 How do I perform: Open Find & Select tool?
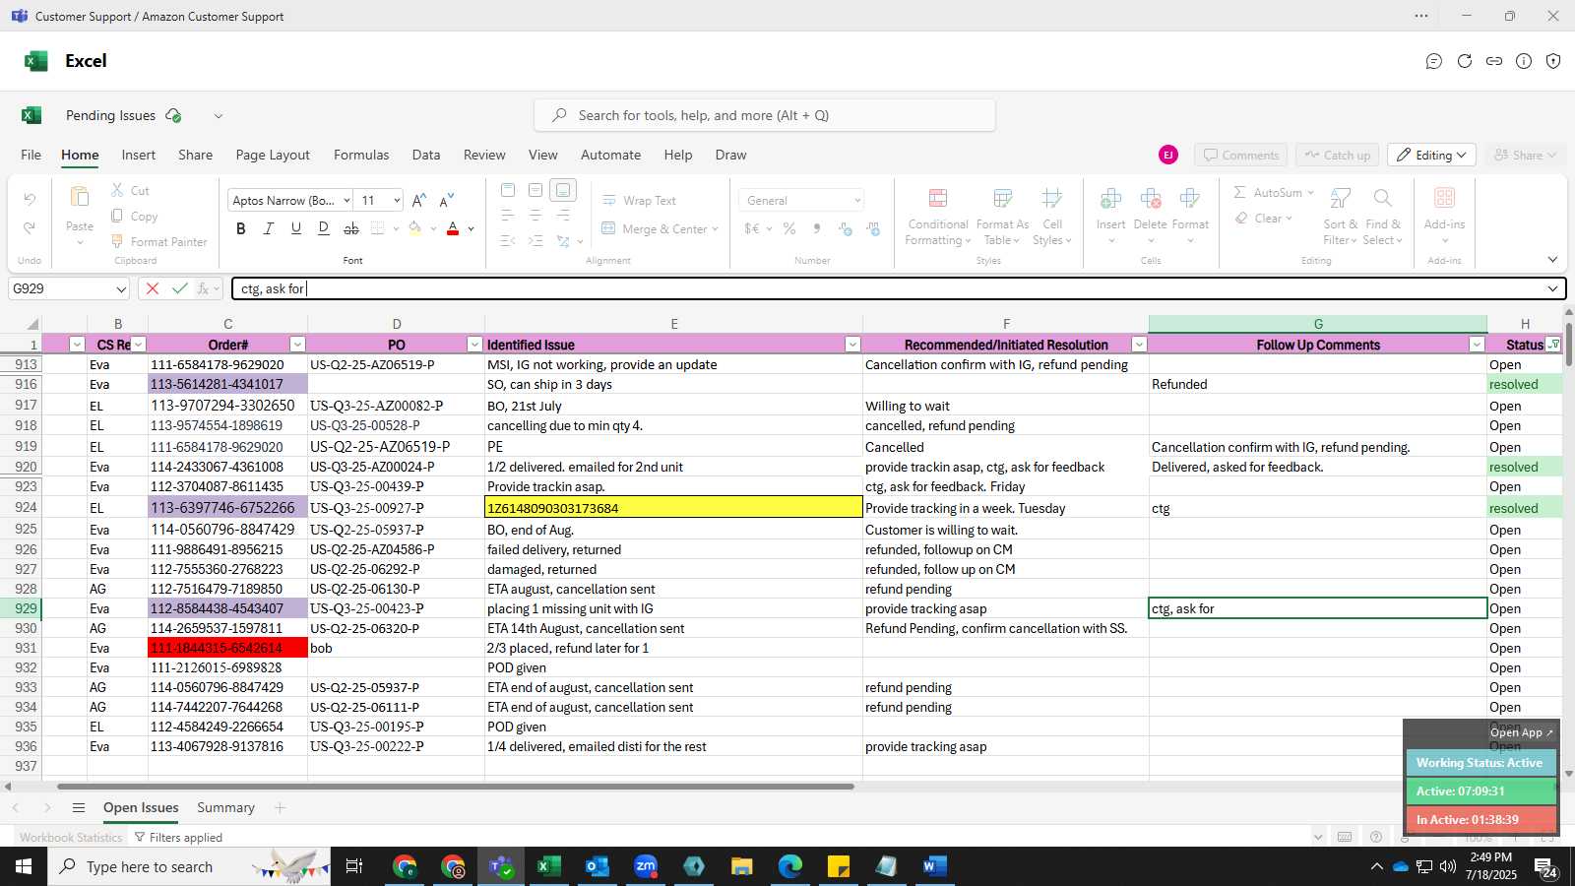[x=1383, y=217]
